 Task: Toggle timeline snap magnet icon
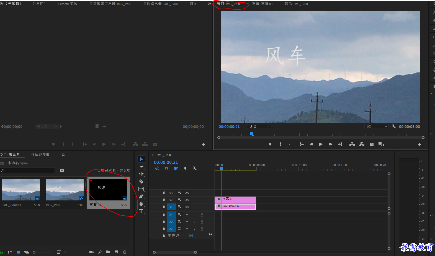click(166, 168)
